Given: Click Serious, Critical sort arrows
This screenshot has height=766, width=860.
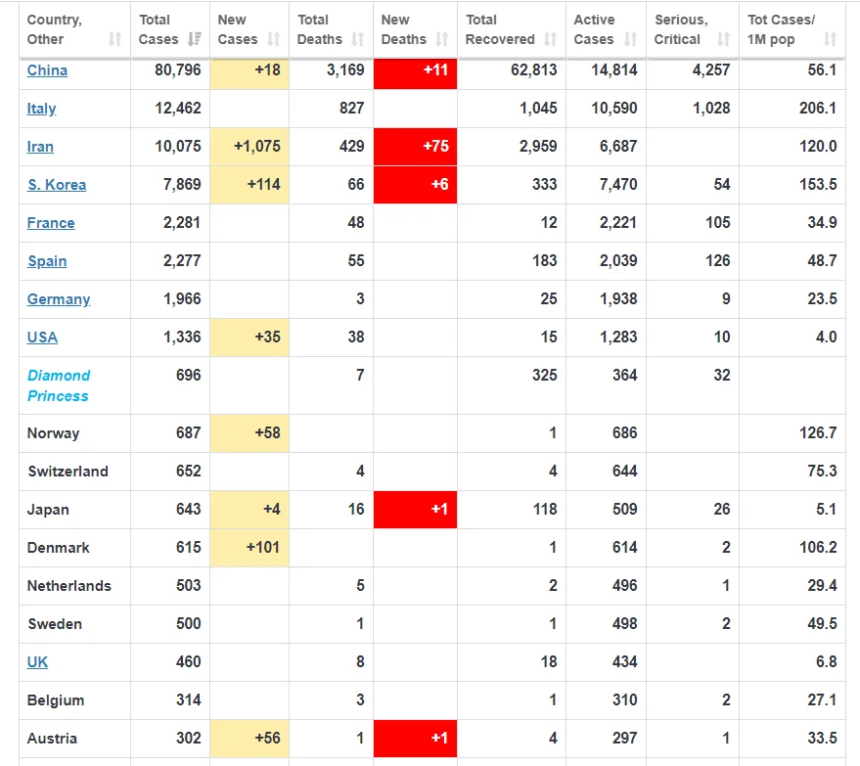Looking at the screenshot, I should (723, 39).
